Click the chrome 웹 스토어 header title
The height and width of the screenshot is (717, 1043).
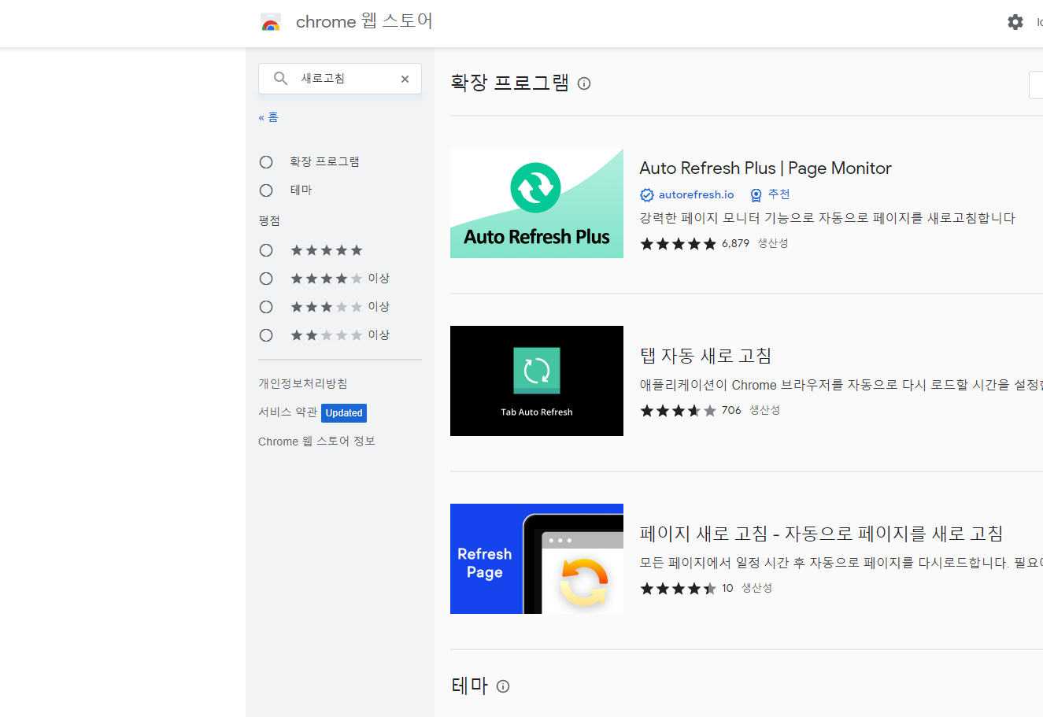[x=364, y=21]
